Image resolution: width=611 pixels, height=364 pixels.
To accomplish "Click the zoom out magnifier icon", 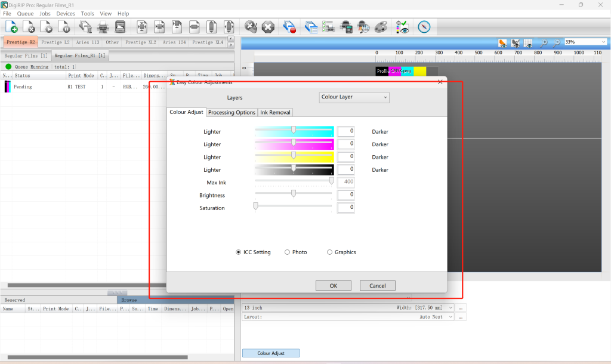I will (x=556, y=43).
